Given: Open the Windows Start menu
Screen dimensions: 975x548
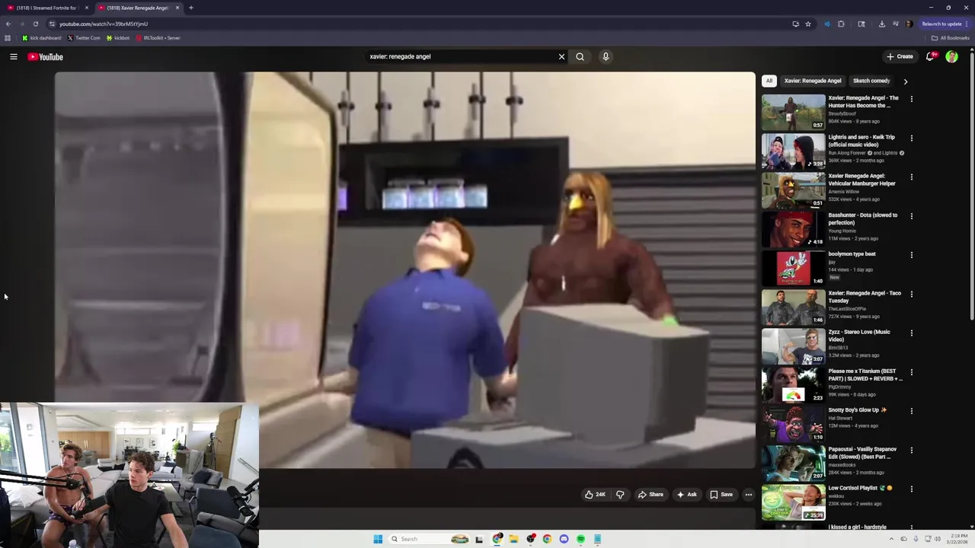Looking at the screenshot, I should [x=378, y=539].
